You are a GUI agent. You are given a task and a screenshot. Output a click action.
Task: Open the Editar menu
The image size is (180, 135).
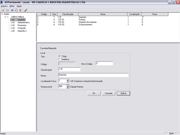point(12,6)
